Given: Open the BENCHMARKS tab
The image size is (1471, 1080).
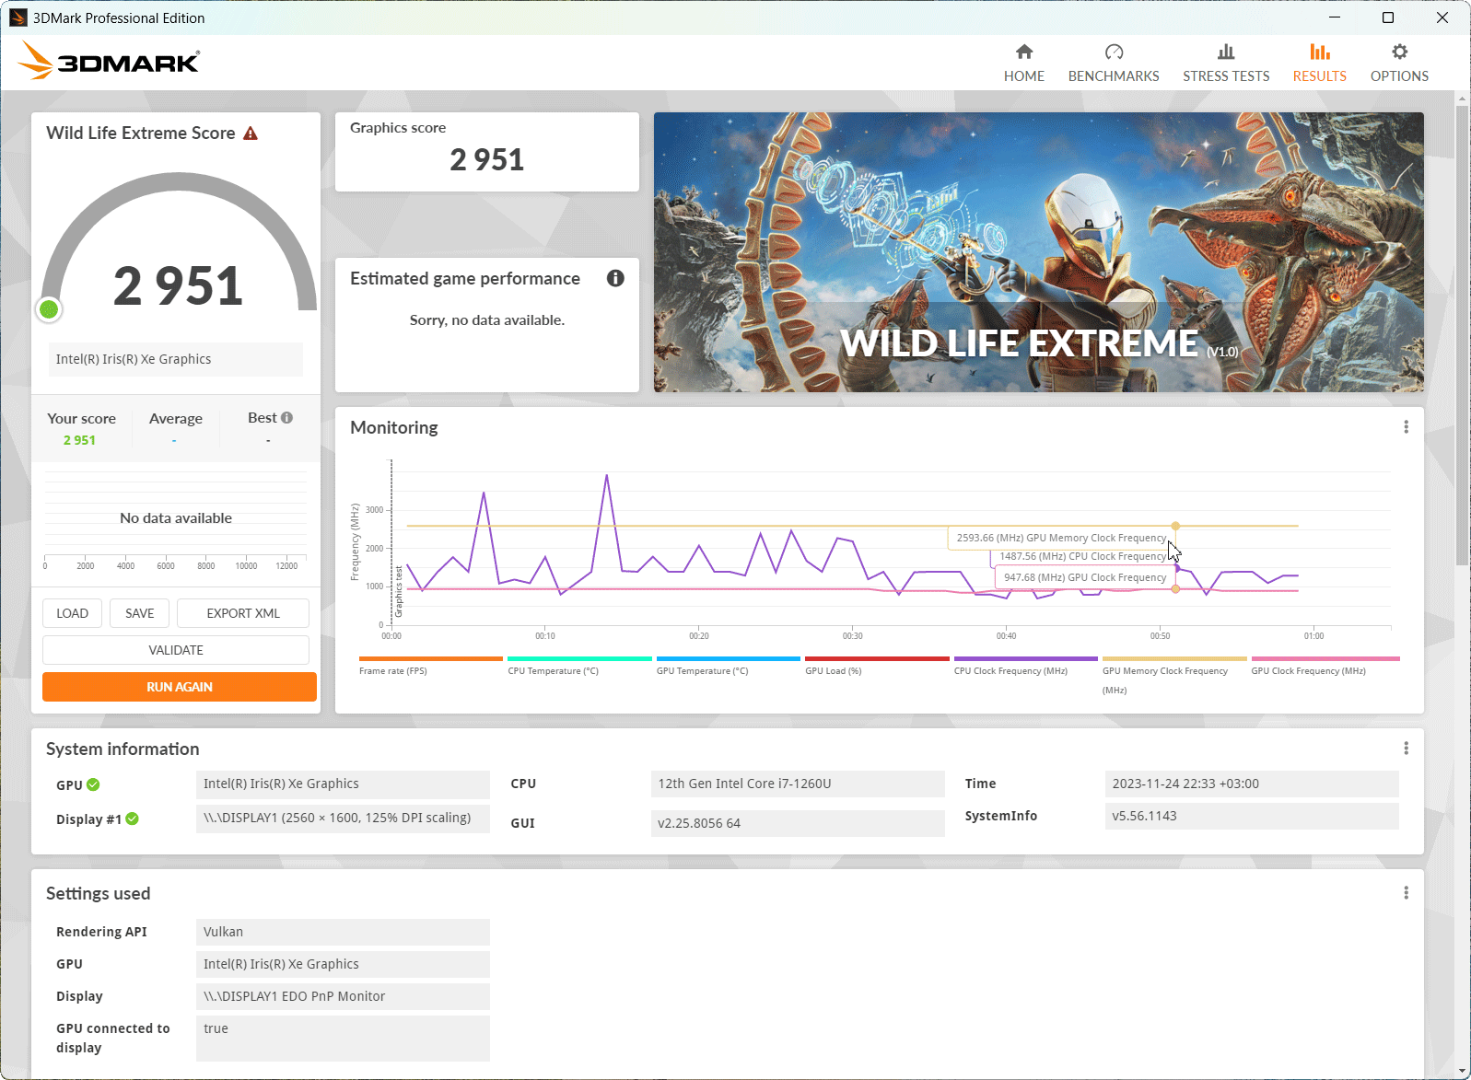Looking at the screenshot, I should coord(1114,63).
